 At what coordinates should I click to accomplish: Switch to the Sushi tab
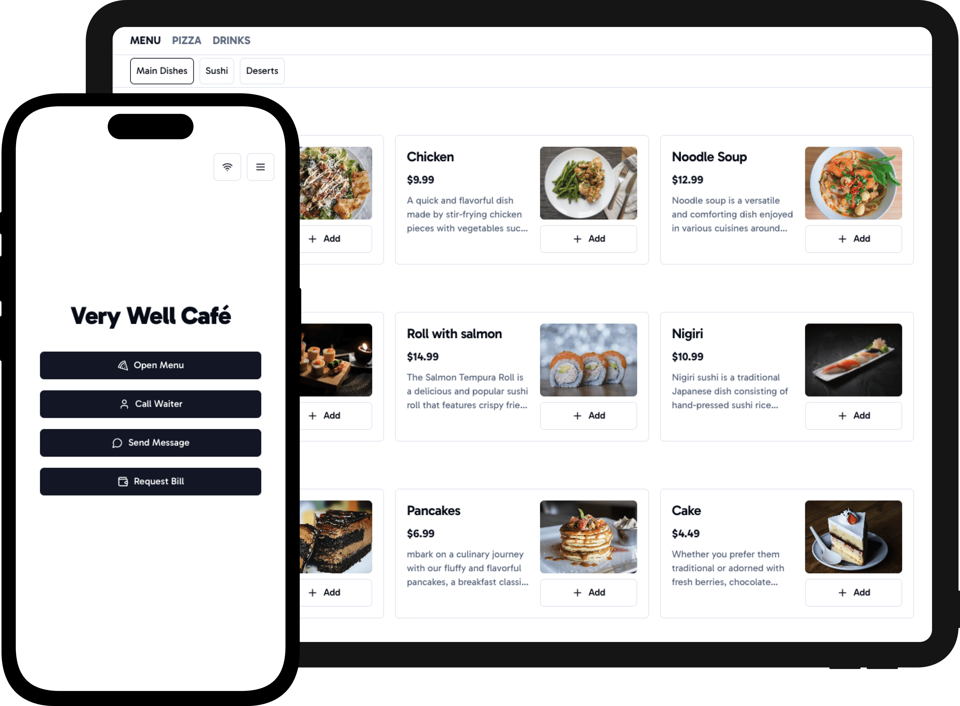pos(217,71)
